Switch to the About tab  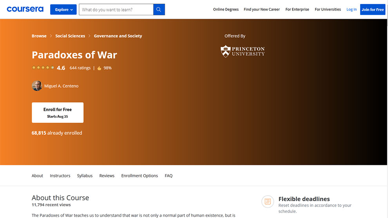[37, 176]
